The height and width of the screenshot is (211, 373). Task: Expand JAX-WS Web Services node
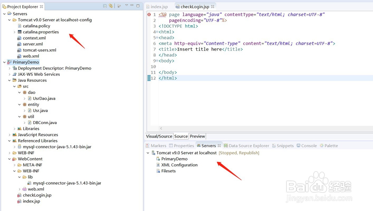coord(9,74)
